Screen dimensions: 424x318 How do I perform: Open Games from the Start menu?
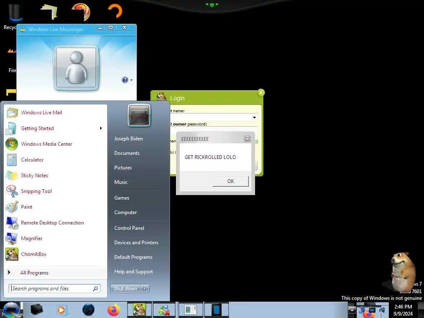tap(122, 198)
